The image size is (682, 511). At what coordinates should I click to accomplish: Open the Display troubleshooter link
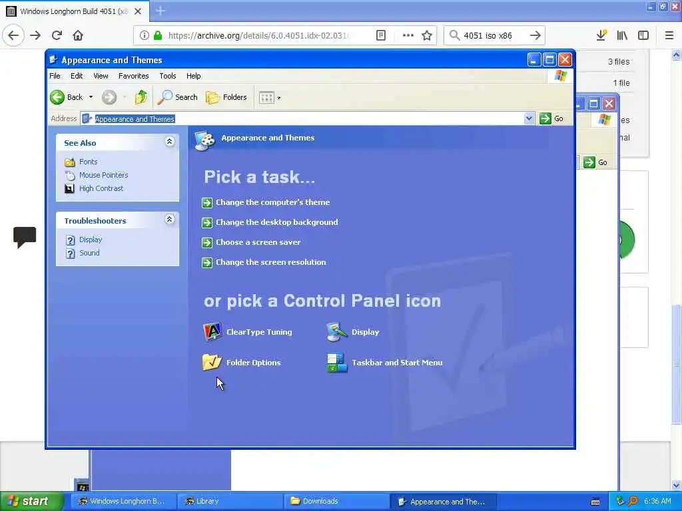(x=91, y=240)
